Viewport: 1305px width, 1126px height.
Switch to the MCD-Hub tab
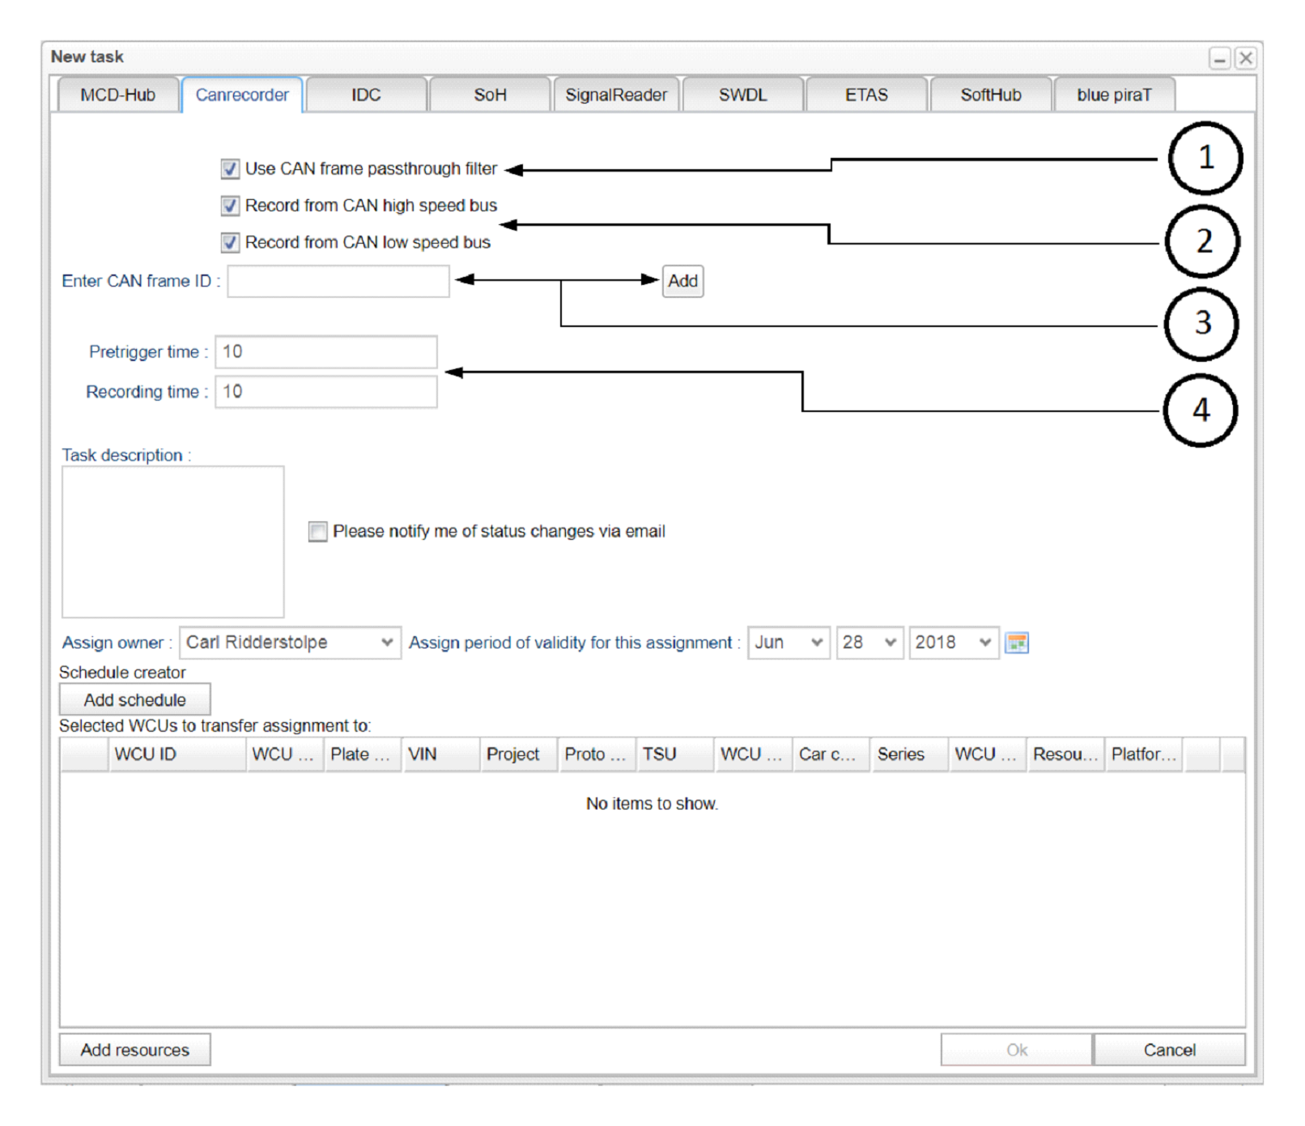(118, 95)
